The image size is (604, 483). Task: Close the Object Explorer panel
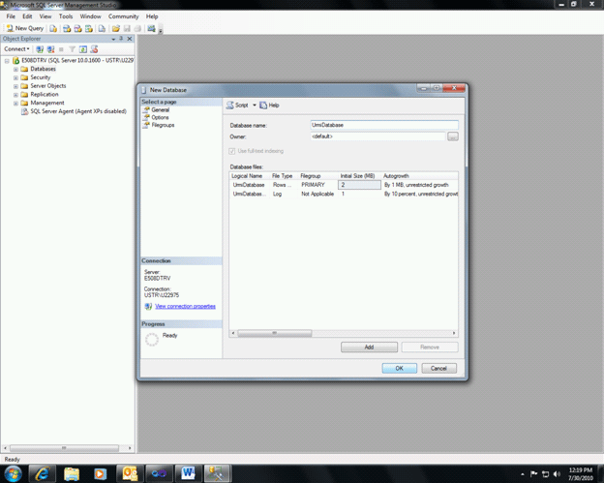[130, 39]
